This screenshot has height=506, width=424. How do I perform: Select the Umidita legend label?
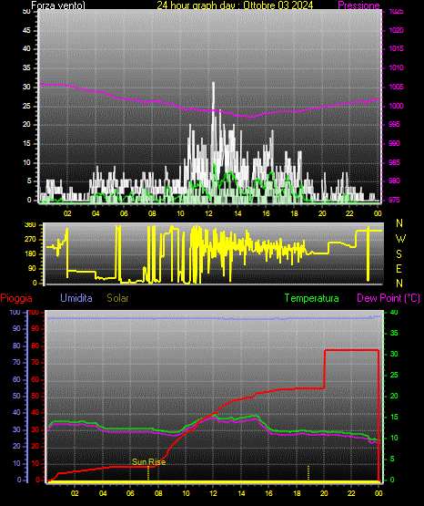[76, 298]
